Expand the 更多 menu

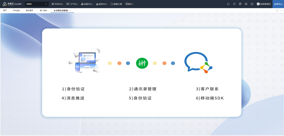click(x=130, y=4)
